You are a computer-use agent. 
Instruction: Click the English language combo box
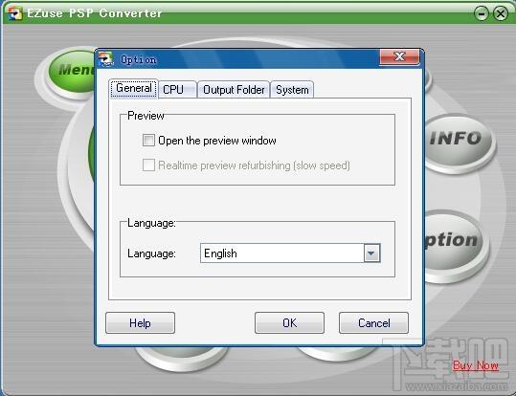pyautogui.click(x=290, y=253)
